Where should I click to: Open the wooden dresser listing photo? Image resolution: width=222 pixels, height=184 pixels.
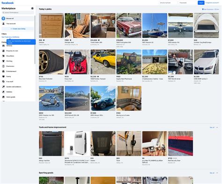[x=52, y=25]
